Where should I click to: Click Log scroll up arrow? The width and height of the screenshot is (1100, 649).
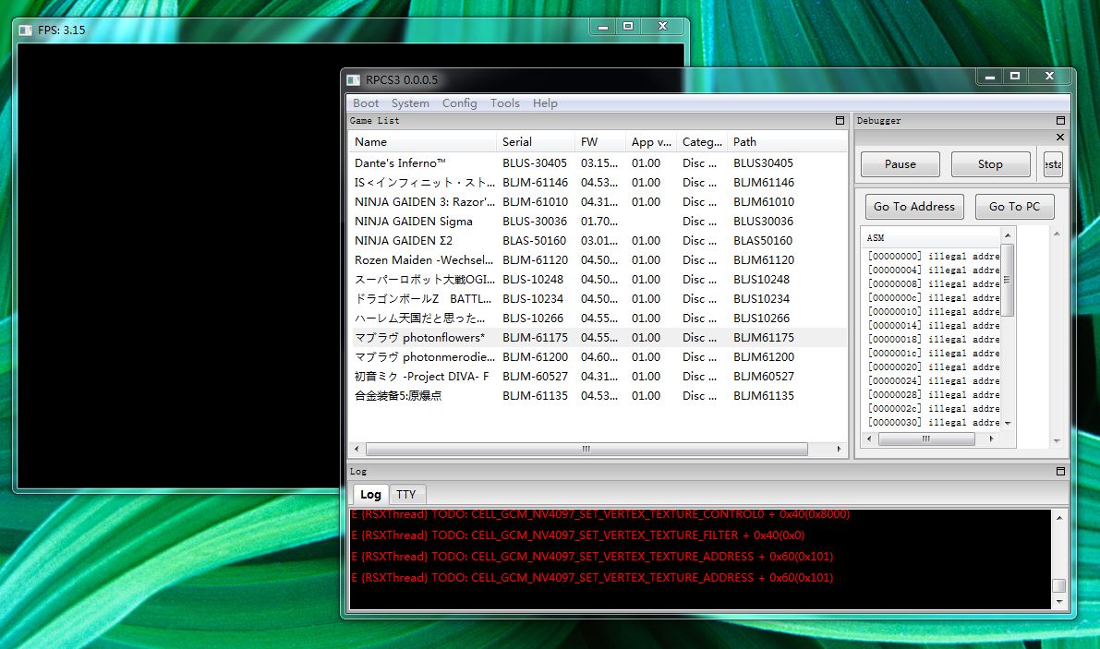[x=1059, y=518]
